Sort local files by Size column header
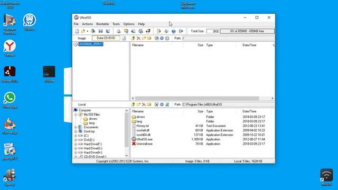The width and height of the screenshot is (338, 190). pos(201,111)
